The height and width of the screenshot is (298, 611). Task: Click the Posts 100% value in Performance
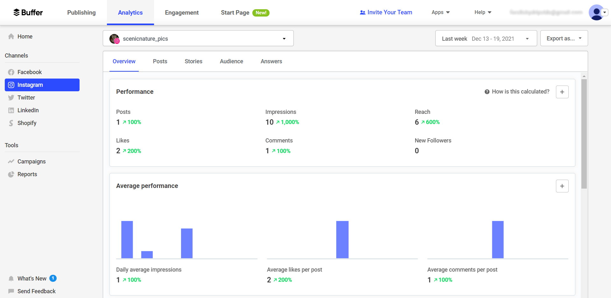click(132, 122)
